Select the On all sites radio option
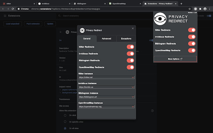The image size is (213, 133). (65, 128)
